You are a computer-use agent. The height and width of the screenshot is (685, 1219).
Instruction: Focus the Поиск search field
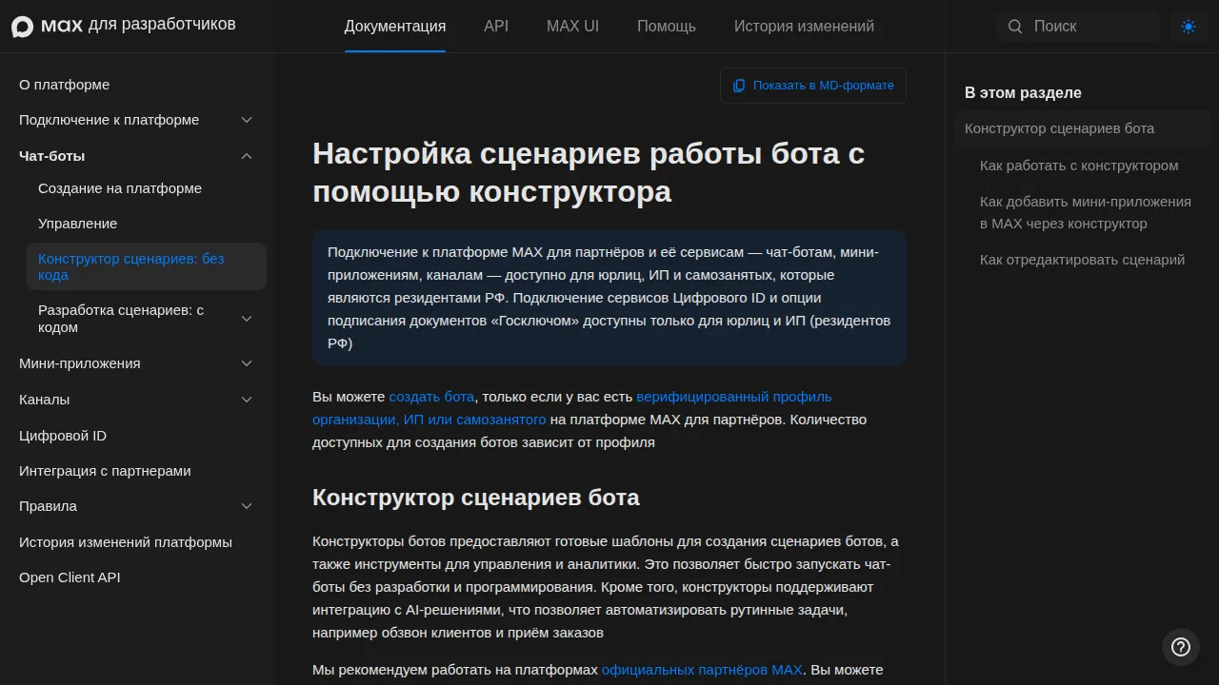(x=1078, y=27)
